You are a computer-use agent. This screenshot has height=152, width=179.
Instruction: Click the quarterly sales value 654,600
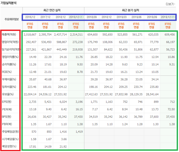click(93, 35)
